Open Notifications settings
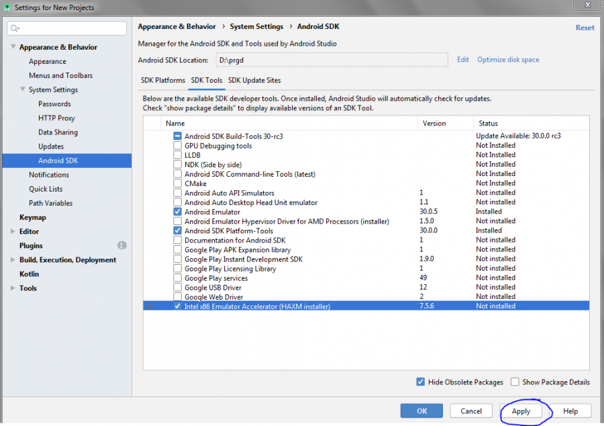Screen dimensions: 604x426 (49, 175)
